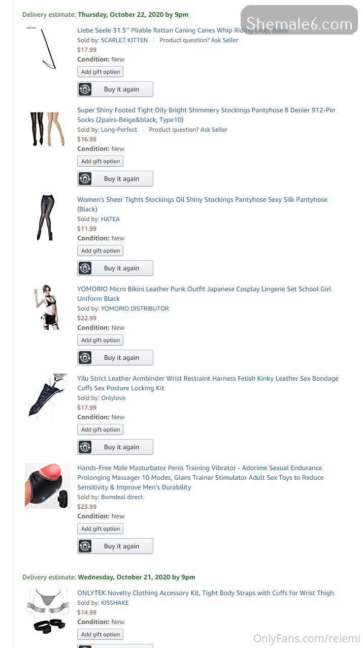Visit the YOMORIO DISTRIBUTOR seller link

(x=135, y=308)
